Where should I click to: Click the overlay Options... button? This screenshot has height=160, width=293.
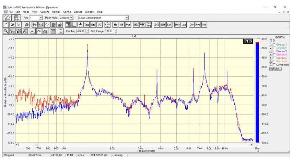click(276, 69)
